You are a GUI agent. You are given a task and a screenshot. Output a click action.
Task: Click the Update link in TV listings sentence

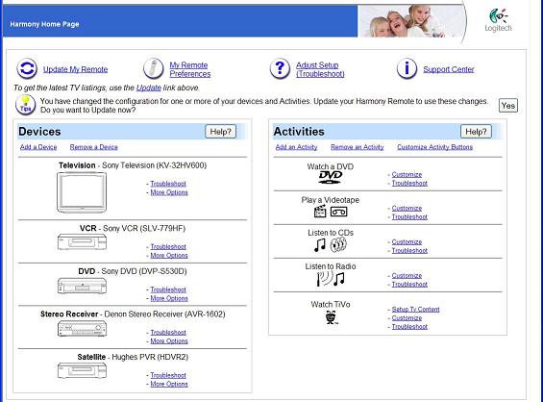[x=149, y=88]
